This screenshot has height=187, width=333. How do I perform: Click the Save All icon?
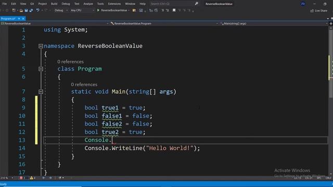click(31, 10)
